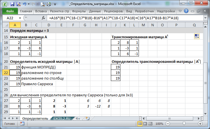The height and width of the screenshot is (129, 210).
Task: Minimize the workbook window inside Excel
Action: (192, 11)
